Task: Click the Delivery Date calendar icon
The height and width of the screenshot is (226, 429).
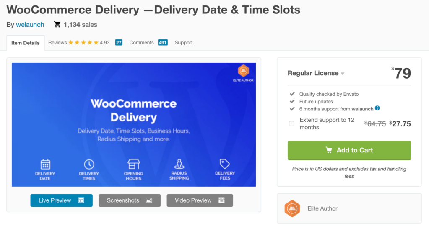Action: tap(45, 164)
